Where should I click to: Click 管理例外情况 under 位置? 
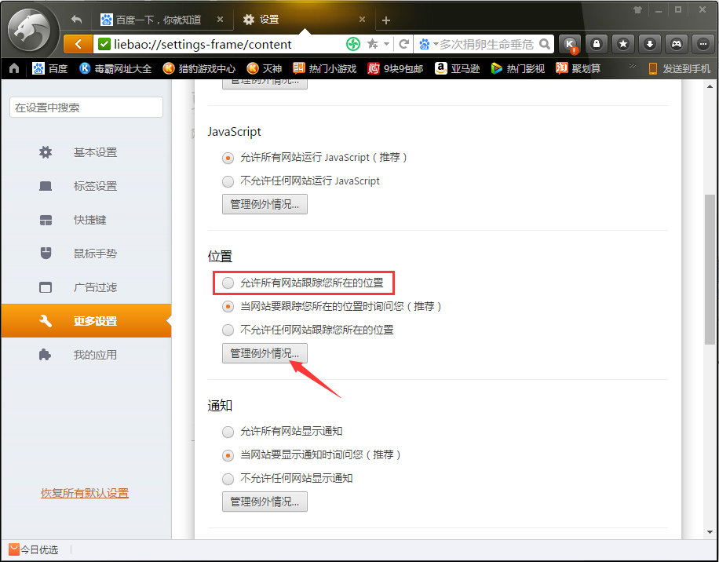[264, 353]
